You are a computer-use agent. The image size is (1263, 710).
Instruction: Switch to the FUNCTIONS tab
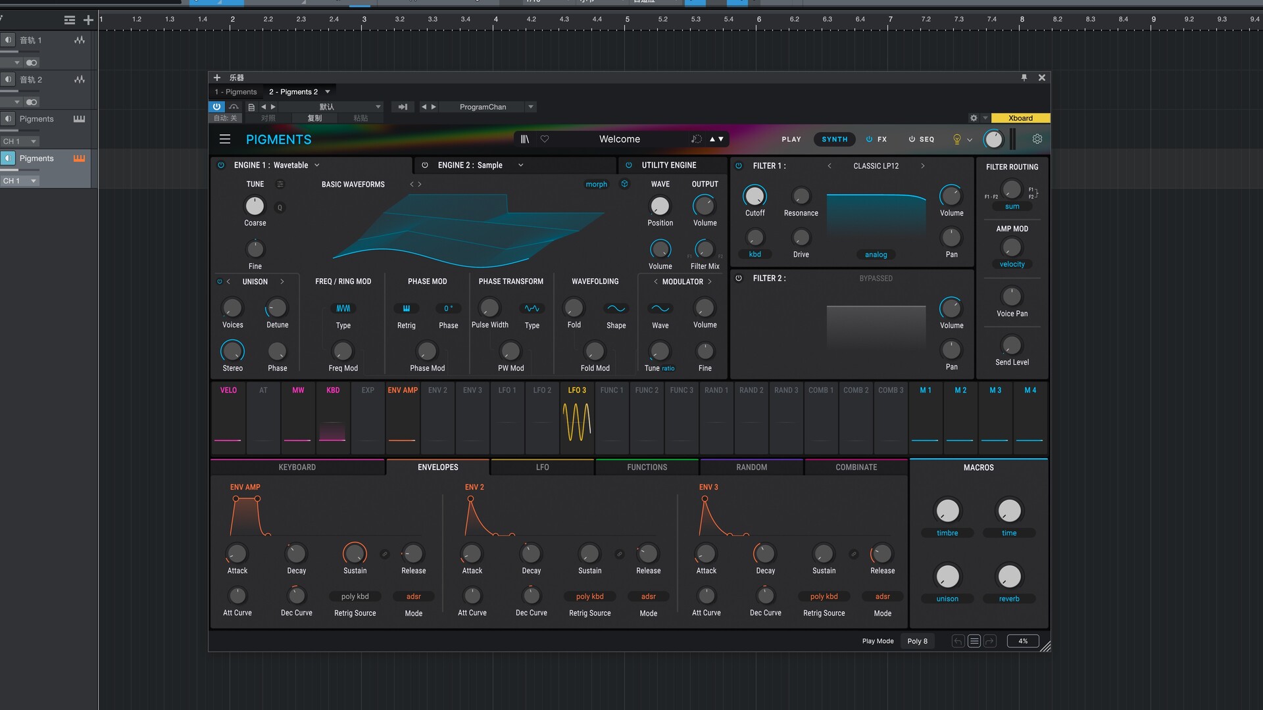(647, 467)
